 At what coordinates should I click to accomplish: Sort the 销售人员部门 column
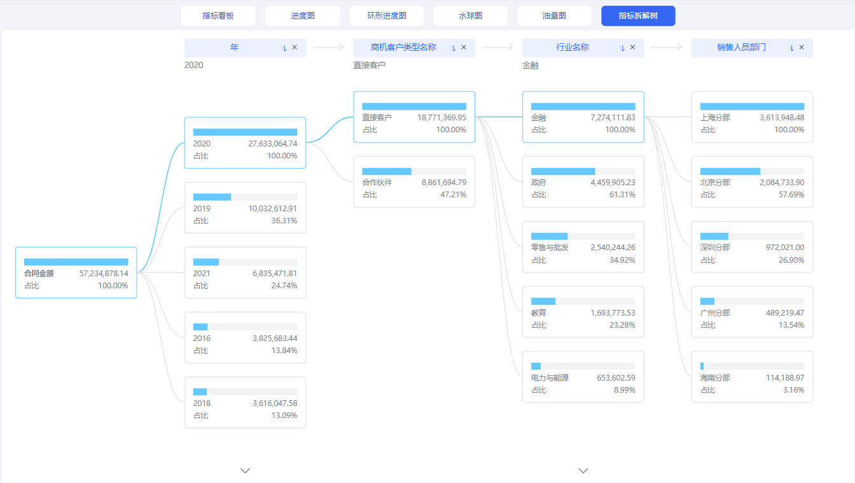pos(791,48)
